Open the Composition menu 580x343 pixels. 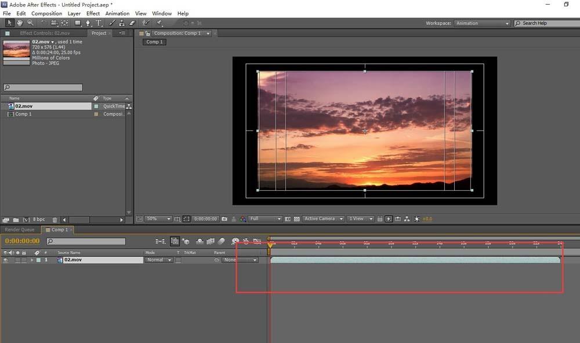pyautogui.click(x=46, y=13)
